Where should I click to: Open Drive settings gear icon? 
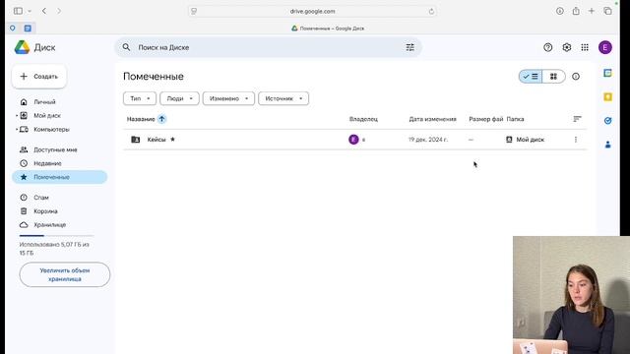tap(567, 47)
